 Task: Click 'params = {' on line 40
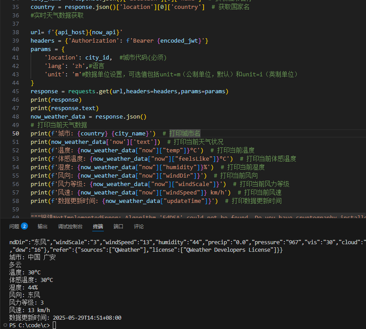[x=47, y=49]
